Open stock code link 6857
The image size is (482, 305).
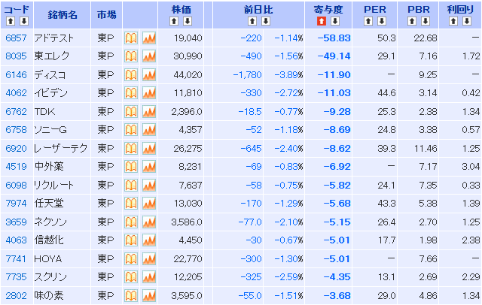coord(15,38)
